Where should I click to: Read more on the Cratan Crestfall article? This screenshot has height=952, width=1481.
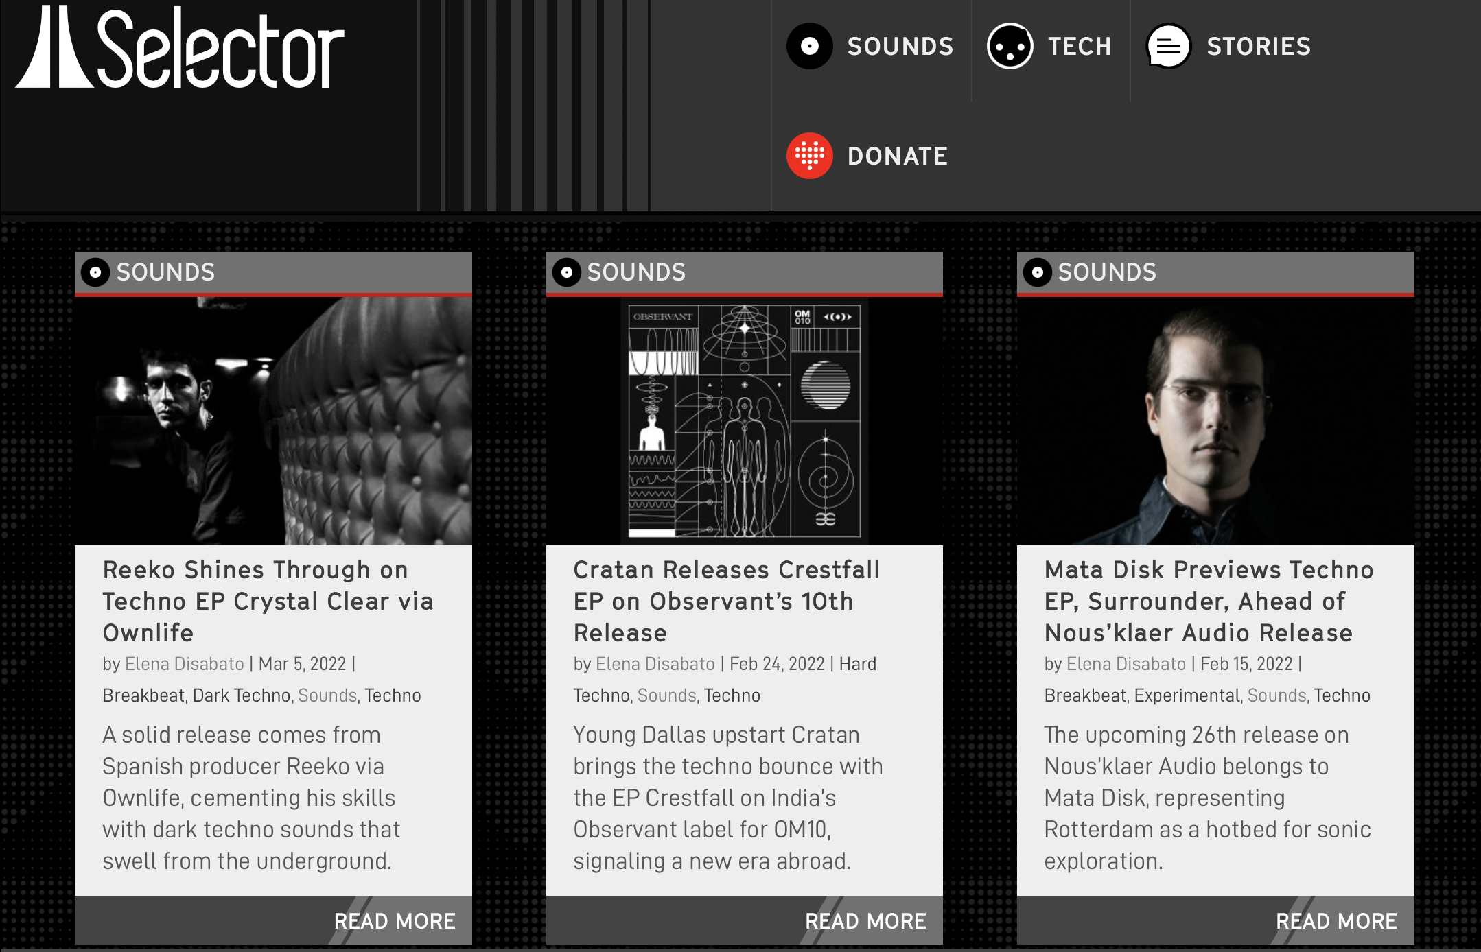865,921
